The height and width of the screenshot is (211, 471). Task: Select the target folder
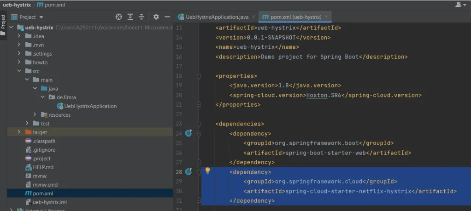pyautogui.click(x=90, y=132)
